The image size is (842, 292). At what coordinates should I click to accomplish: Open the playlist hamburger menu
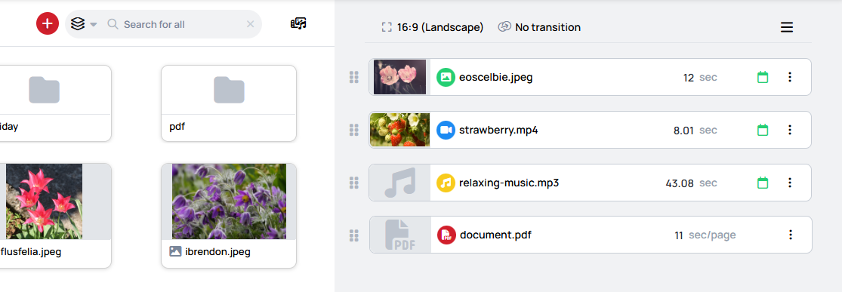(x=787, y=27)
